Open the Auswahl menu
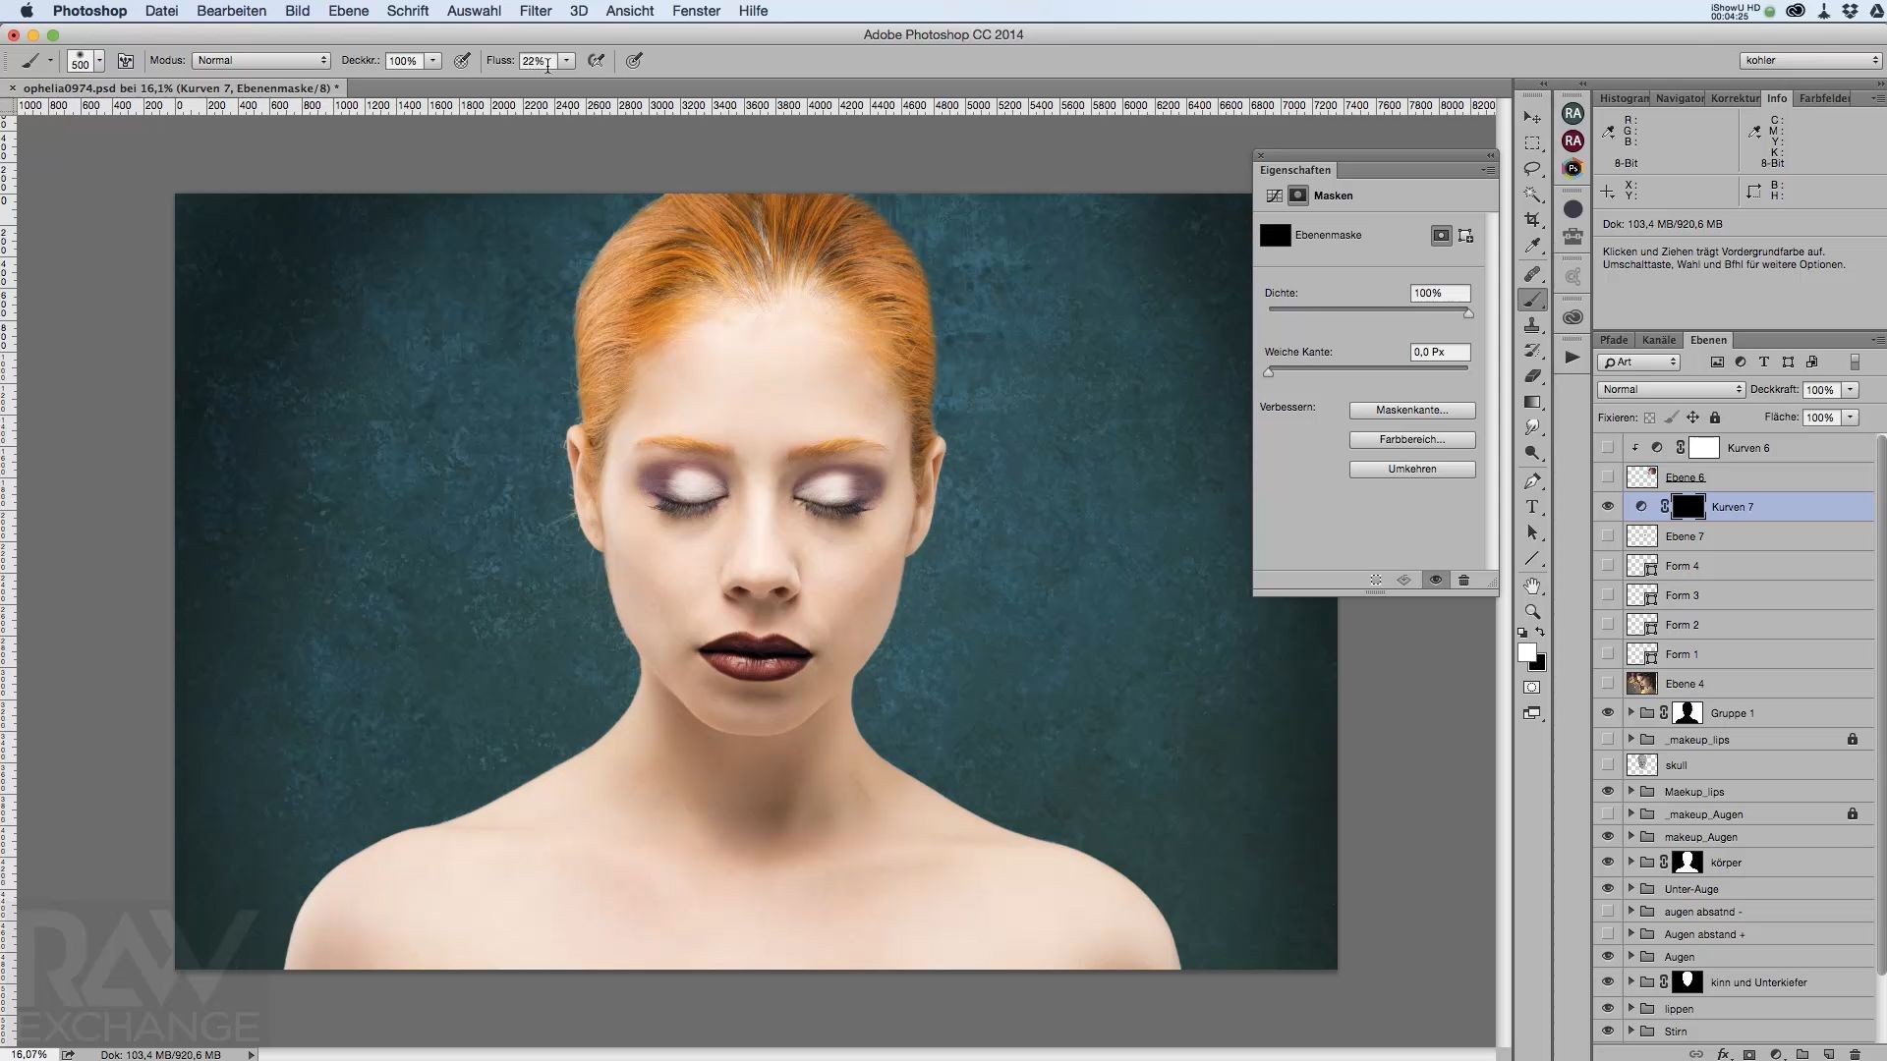1887x1061 pixels. (x=474, y=11)
